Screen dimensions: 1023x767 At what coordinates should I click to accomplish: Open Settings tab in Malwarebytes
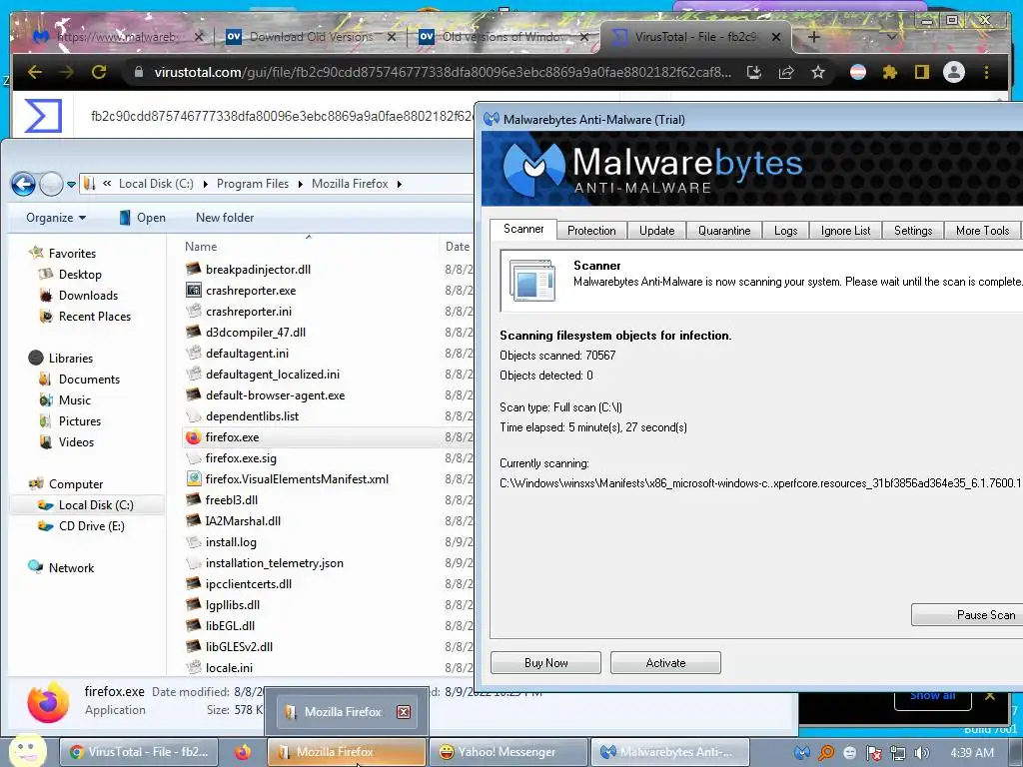click(x=913, y=231)
